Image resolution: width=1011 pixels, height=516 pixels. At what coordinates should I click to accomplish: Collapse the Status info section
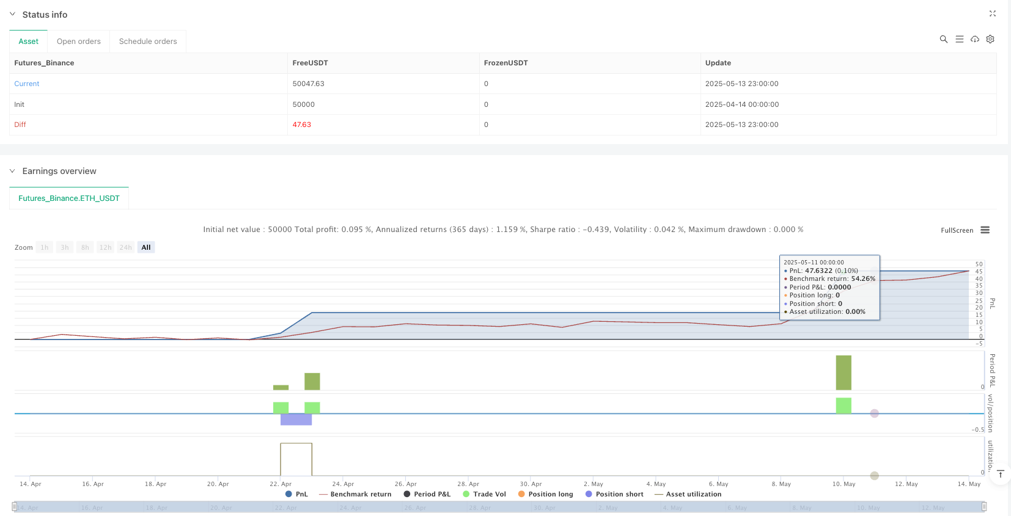[x=12, y=14]
